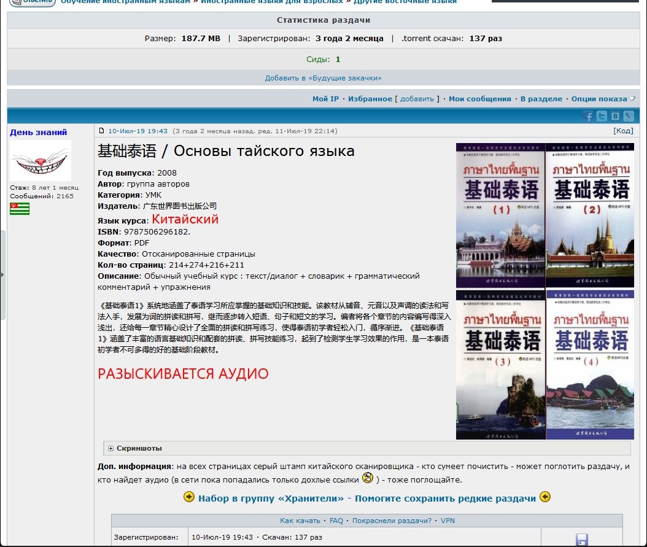Click the .torrent скачан: 137 раз stat
Viewport: 647px width, 547px height.
click(x=452, y=38)
